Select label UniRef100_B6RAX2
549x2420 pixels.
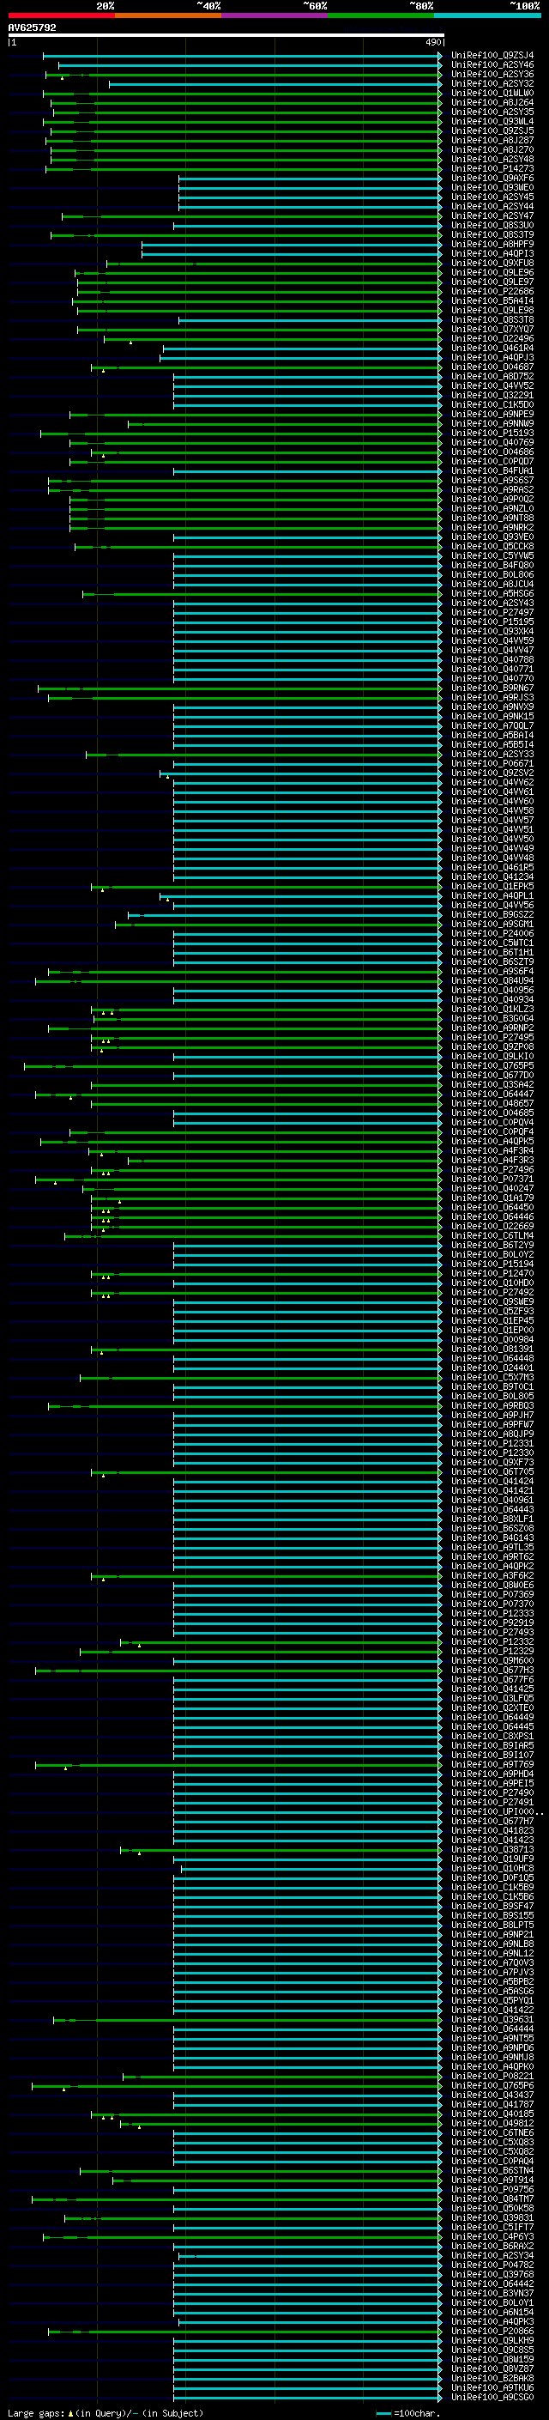(492, 2247)
